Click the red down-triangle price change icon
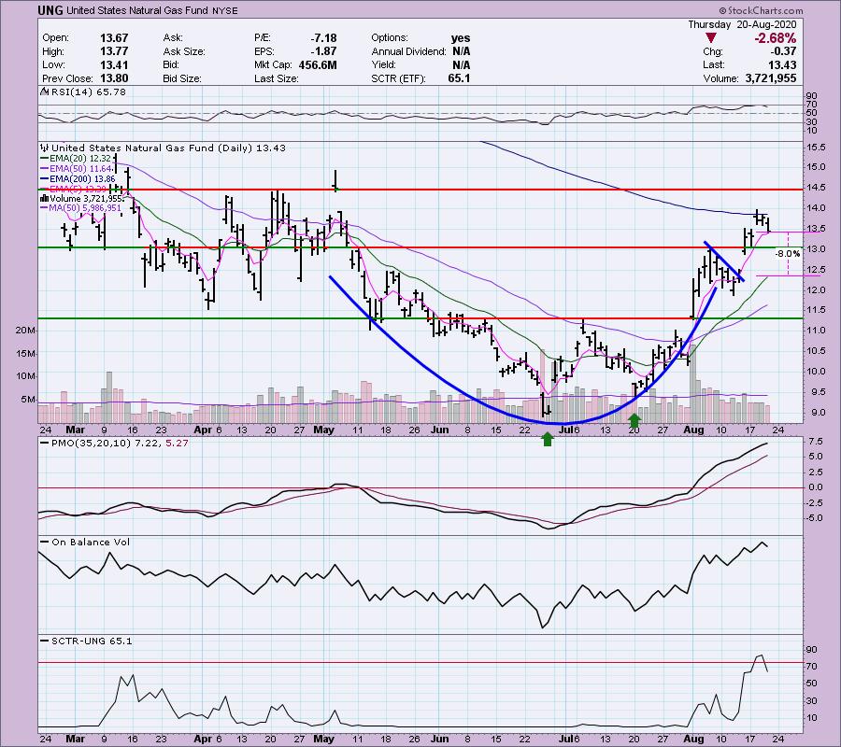Viewport: 841px width, 747px height. tap(711, 38)
